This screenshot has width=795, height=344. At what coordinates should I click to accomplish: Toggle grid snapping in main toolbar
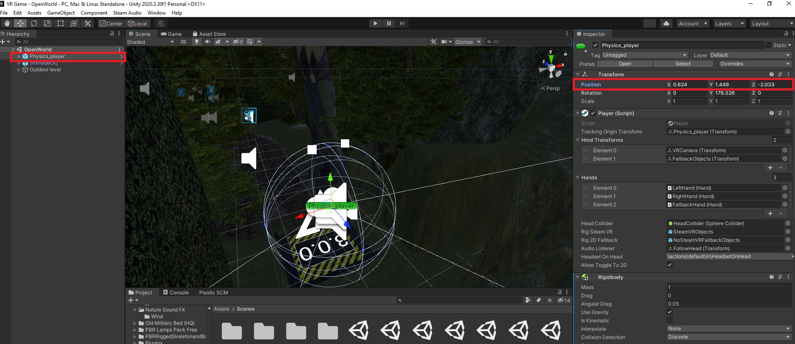[161, 23]
